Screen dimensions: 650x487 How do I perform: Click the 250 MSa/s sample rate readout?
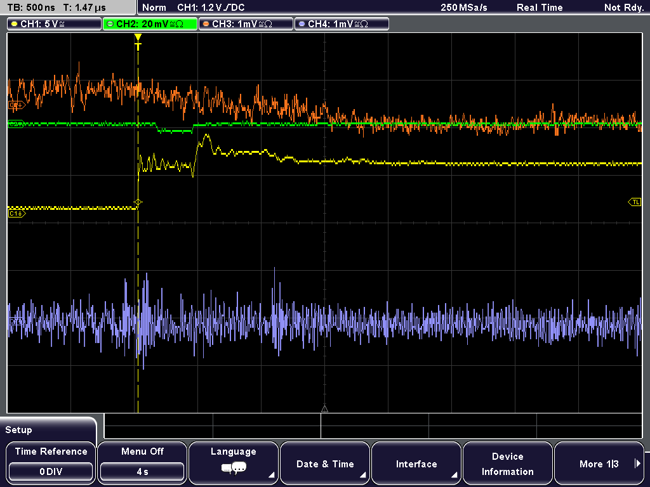(464, 8)
